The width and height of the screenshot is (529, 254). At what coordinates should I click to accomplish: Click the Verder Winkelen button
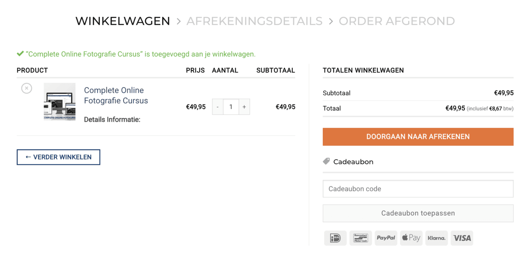(58, 157)
